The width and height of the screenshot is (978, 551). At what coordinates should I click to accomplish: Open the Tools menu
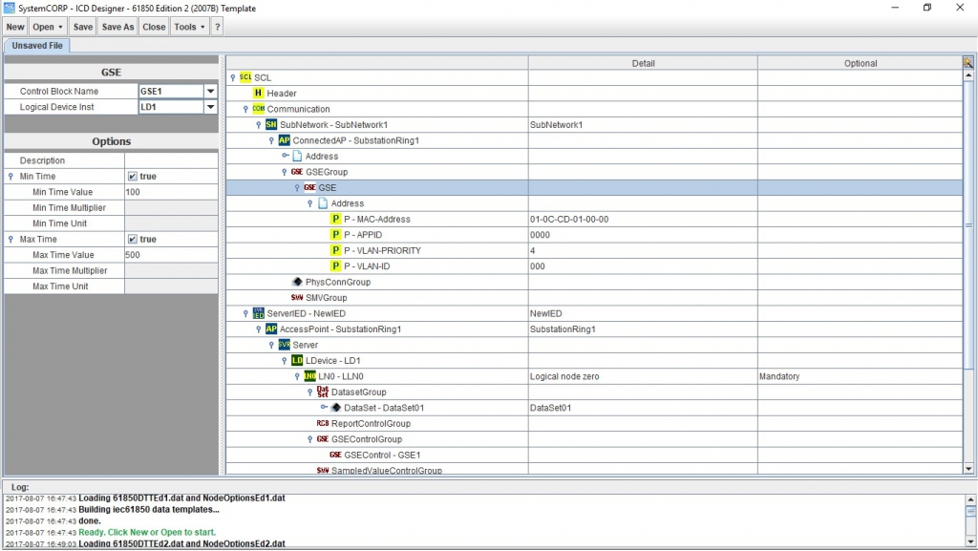tap(190, 27)
